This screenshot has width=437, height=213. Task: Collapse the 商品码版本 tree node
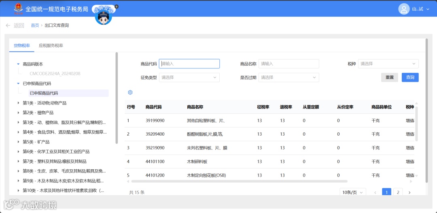(18, 64)
